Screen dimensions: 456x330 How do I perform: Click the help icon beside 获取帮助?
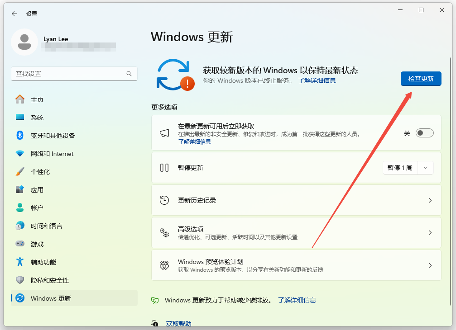tap(155, 323)
